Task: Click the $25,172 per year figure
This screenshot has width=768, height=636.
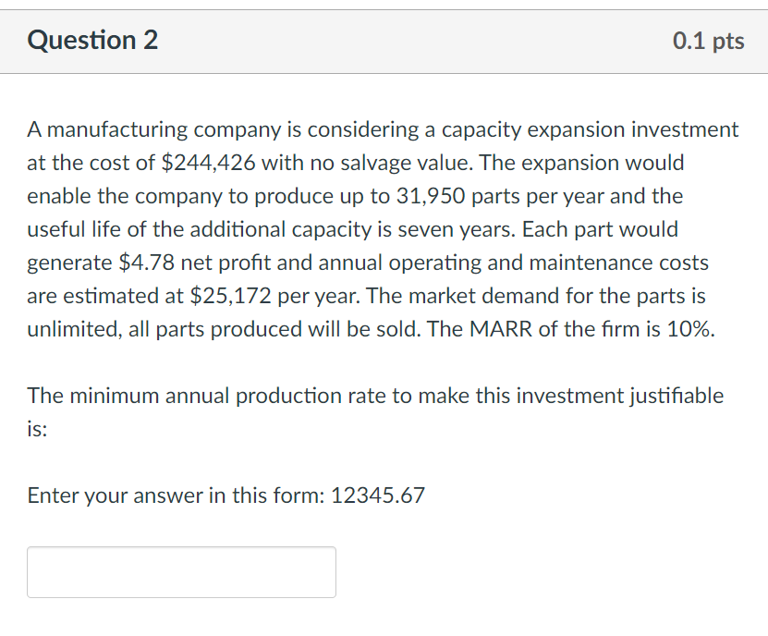Action: 230,296
